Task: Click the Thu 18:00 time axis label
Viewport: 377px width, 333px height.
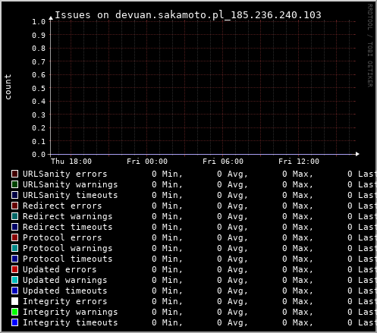Action: (x=71, y=162)
